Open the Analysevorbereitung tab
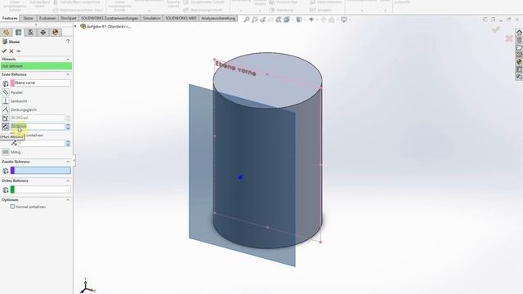The image size is (523, 294). point(218,18)
